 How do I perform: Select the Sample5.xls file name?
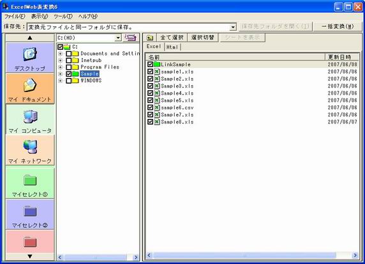point(177,100)
